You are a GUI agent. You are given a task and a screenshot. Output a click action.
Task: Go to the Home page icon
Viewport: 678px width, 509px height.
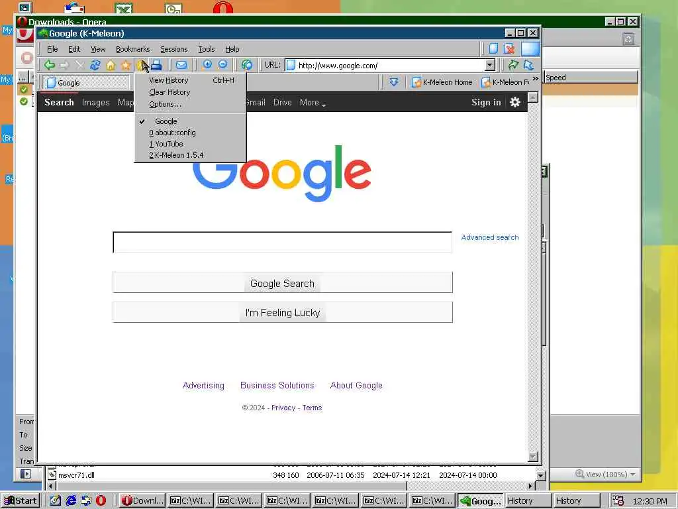coord(111,66)
